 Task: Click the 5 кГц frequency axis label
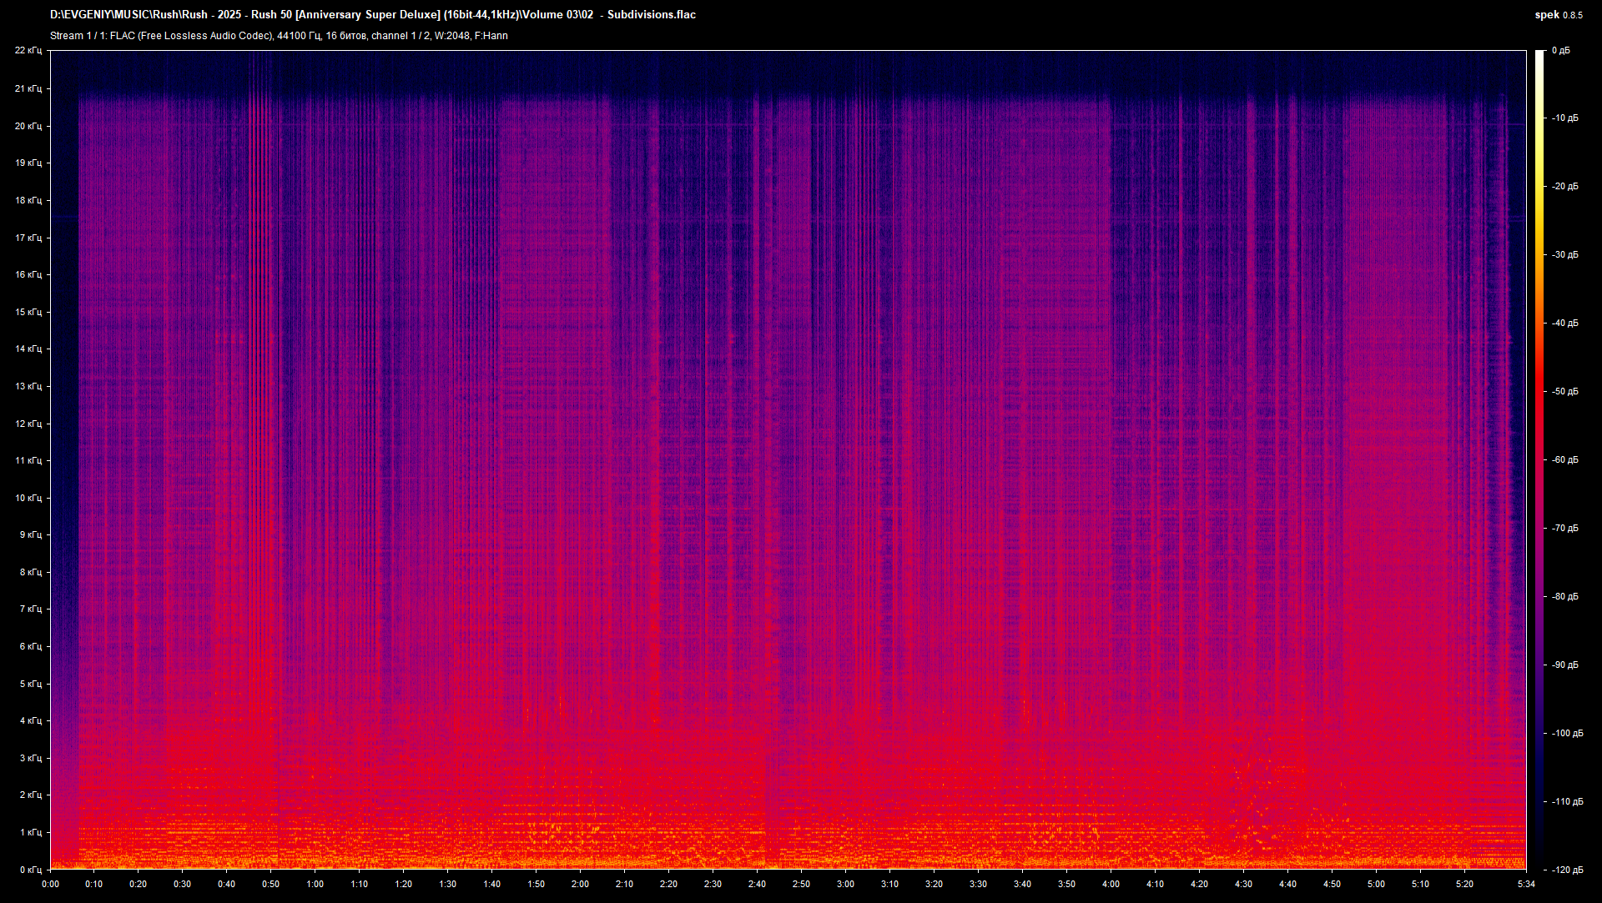coord(30,684)
